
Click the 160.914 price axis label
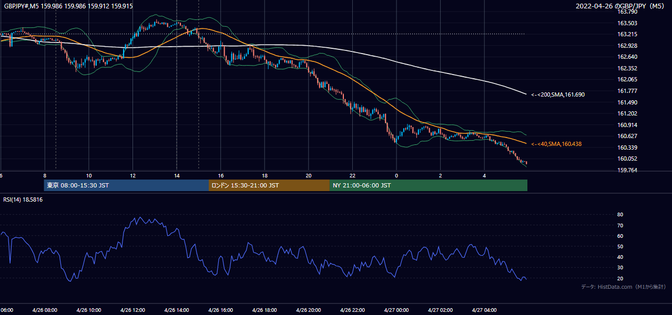627,125
